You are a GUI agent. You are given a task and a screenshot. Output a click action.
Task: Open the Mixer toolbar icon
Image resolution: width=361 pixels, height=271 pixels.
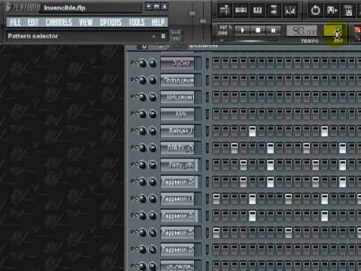point(290,10)
